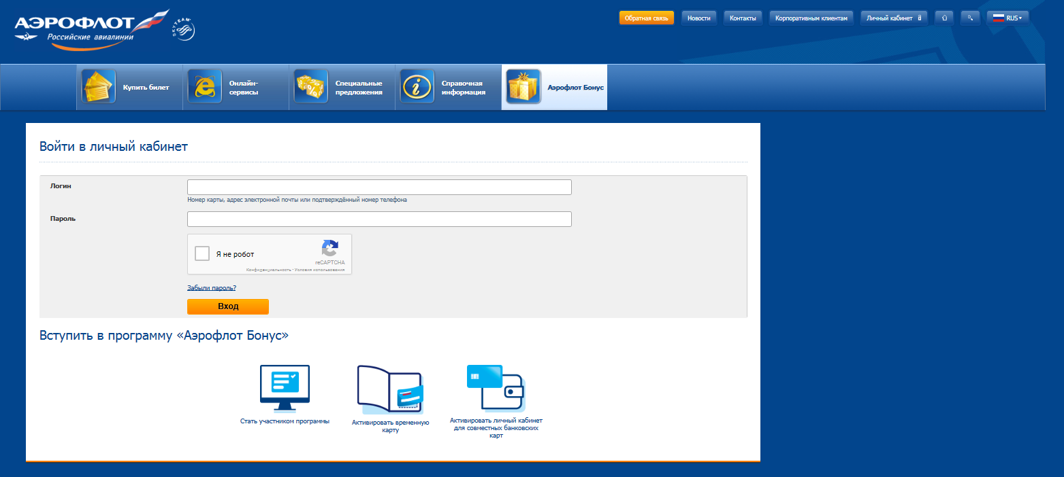Click the Купить билет tickets icon
The image size is (1064, 477).
[99, 87]
